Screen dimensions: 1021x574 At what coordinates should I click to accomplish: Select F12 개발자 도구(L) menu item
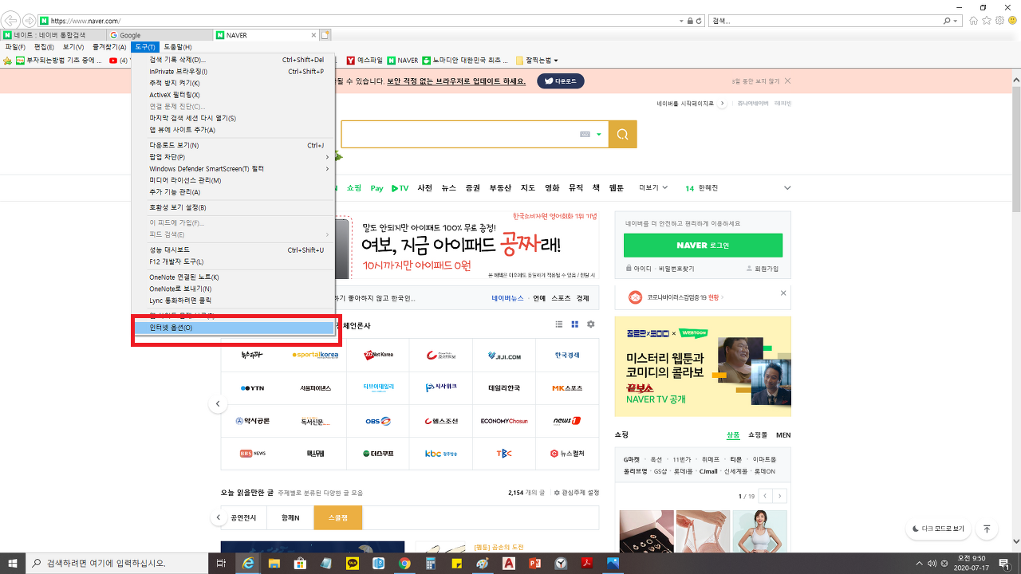pyautogui.click(x=233, y=261)
